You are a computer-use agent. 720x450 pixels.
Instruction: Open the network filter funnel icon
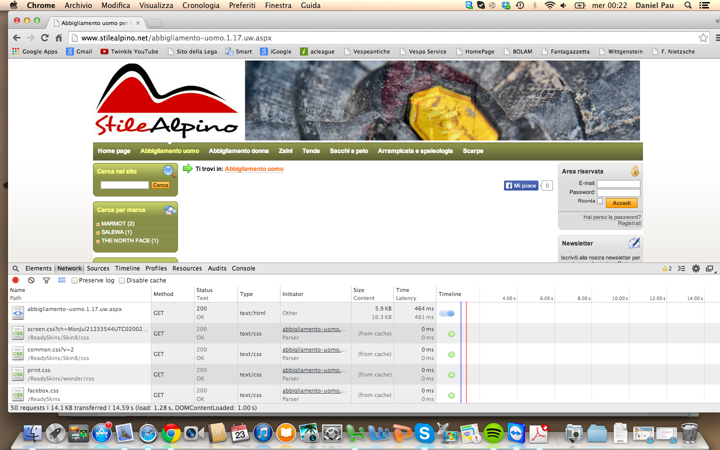[x=46, y=280]
